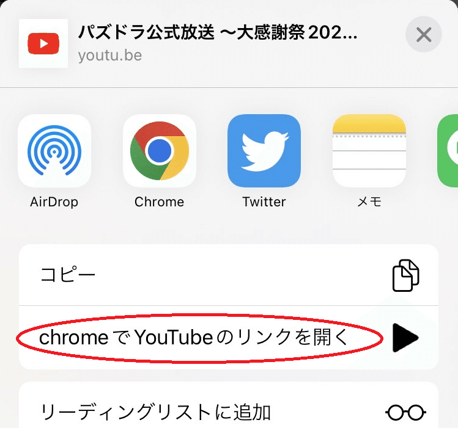Click the copy documents icon

click(x=405, y=275)
